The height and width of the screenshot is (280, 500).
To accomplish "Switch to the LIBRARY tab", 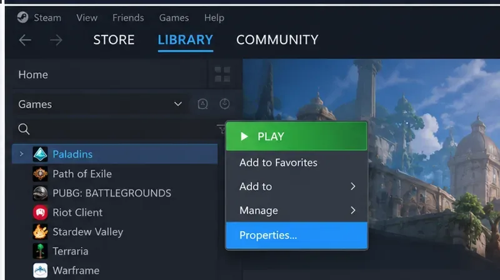I will [x=185, y=40].
